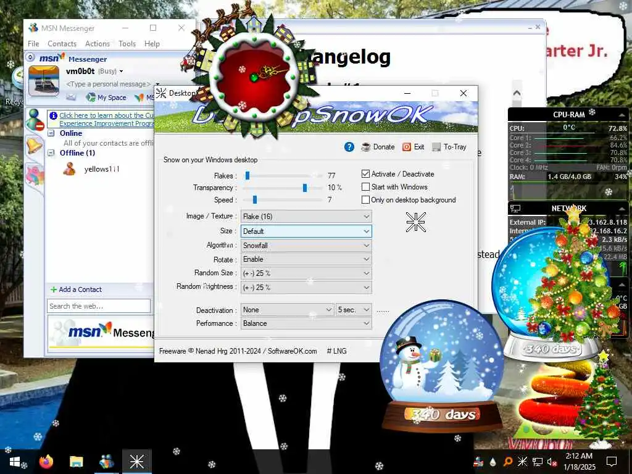Select the contacts tab icon in MSN sidebar
632x474 pixels.
pyautogui.click(x=35, y=120)
